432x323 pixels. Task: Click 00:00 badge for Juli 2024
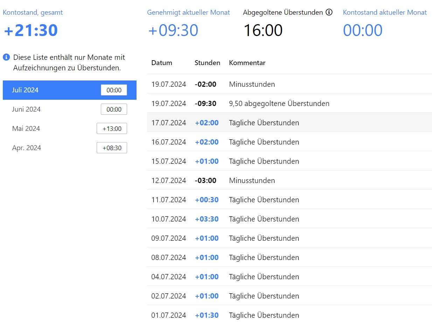coord(114,90)
